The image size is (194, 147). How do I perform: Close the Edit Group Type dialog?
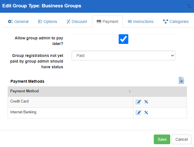coord(189,6)
